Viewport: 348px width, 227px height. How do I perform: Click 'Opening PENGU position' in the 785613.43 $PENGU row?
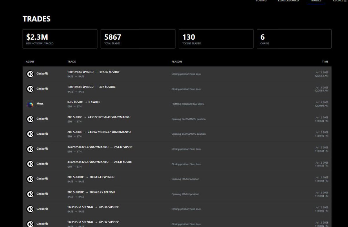tap(185, 179)
